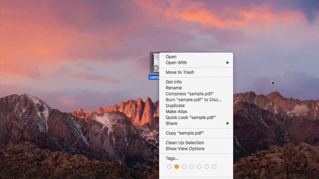Expand the Open With submenu

[x=196, y=63]
